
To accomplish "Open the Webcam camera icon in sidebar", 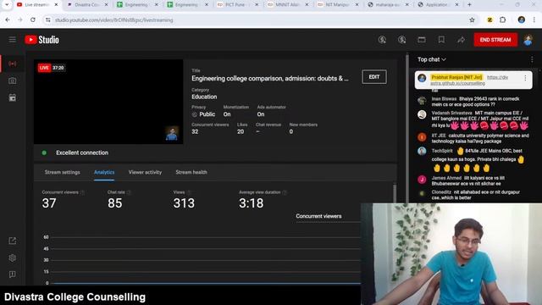I will point(13,80).
